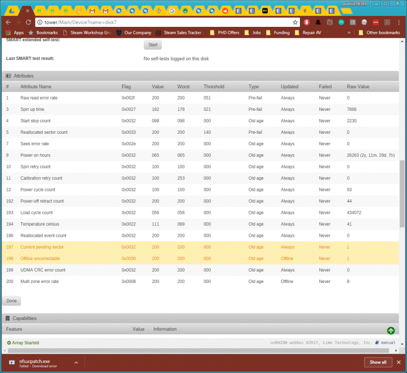The image size is (407, 373).
Task: Open the Chrome three-dot menu
Action: pos(399,22)
